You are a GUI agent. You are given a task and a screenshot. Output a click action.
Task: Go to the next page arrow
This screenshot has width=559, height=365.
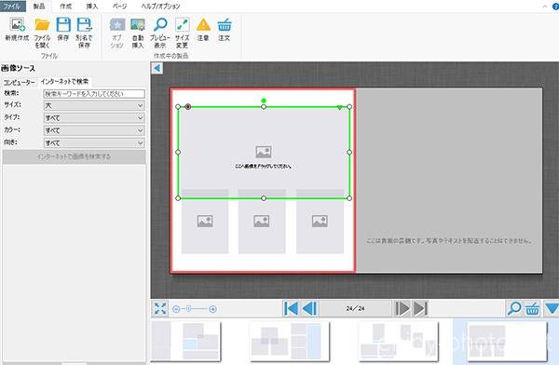click(402, 309)
